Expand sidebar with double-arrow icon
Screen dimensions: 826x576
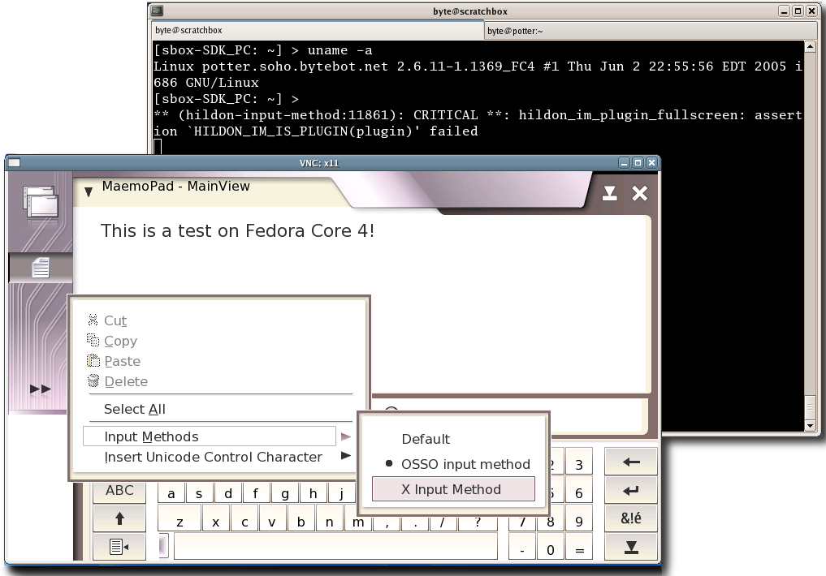click(x=41, y=389)
